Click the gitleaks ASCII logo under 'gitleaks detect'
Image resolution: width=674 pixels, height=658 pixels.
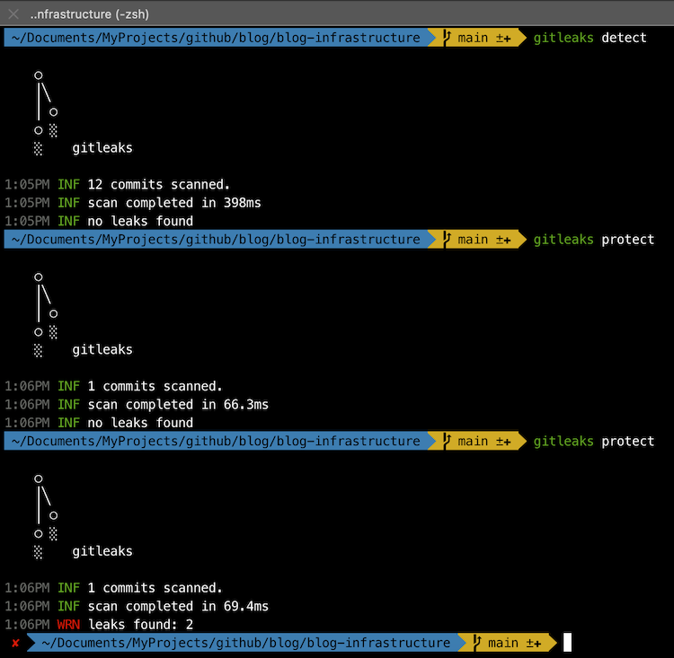(x=83, y=113)
